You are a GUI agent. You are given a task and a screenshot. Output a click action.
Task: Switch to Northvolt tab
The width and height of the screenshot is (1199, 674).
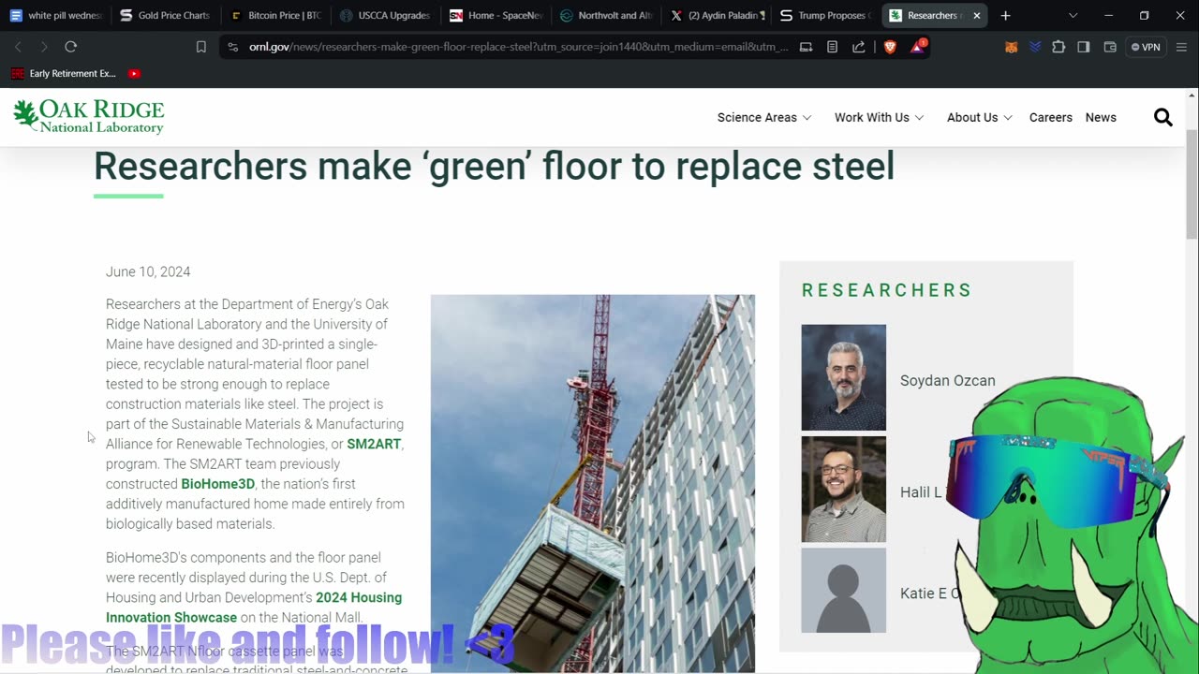coord(605,15)
